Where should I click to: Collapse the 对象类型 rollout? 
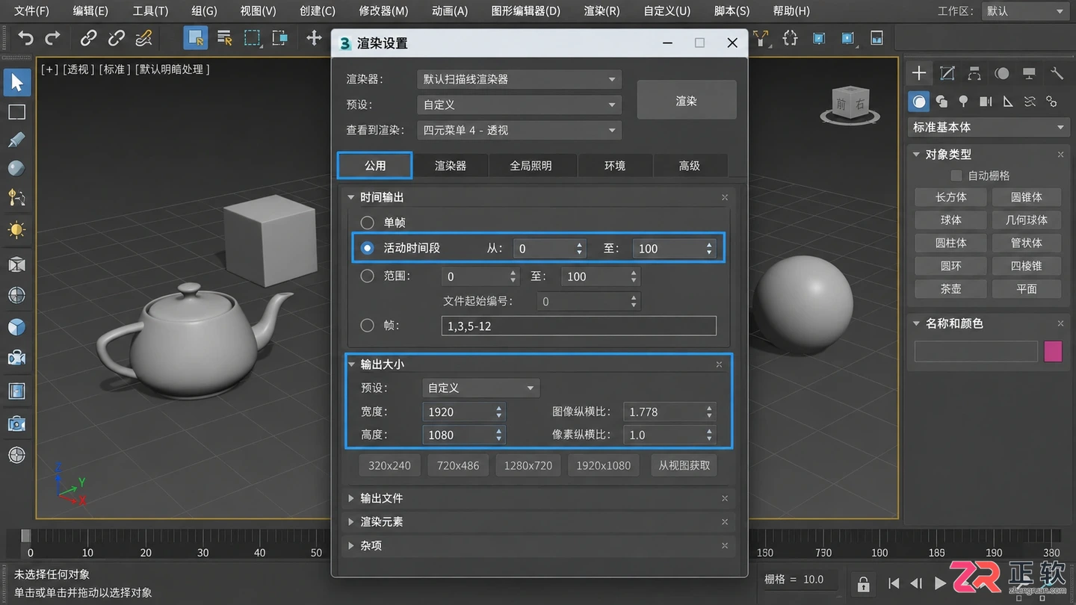click(x=917, y=155)
